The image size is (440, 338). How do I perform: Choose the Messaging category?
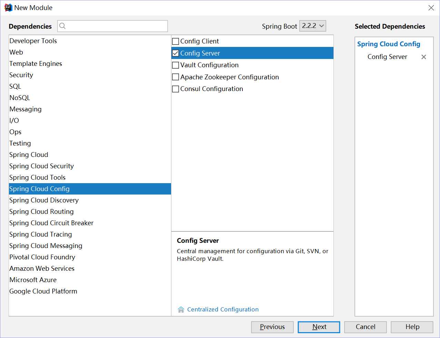click(x=90, y=109)
